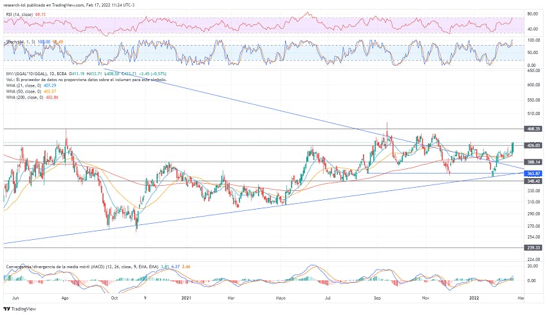The image size is (547, 315).
Task: Select the WMA (200, close, 0) legend
Action: [x=24, y=98]
